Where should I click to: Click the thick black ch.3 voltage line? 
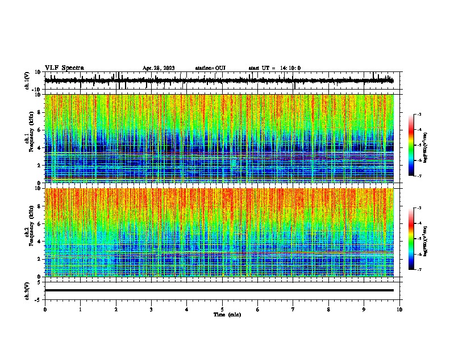tap(219, 290)
